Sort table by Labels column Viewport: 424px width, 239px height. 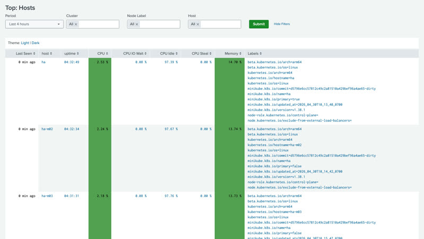point(255,54)
